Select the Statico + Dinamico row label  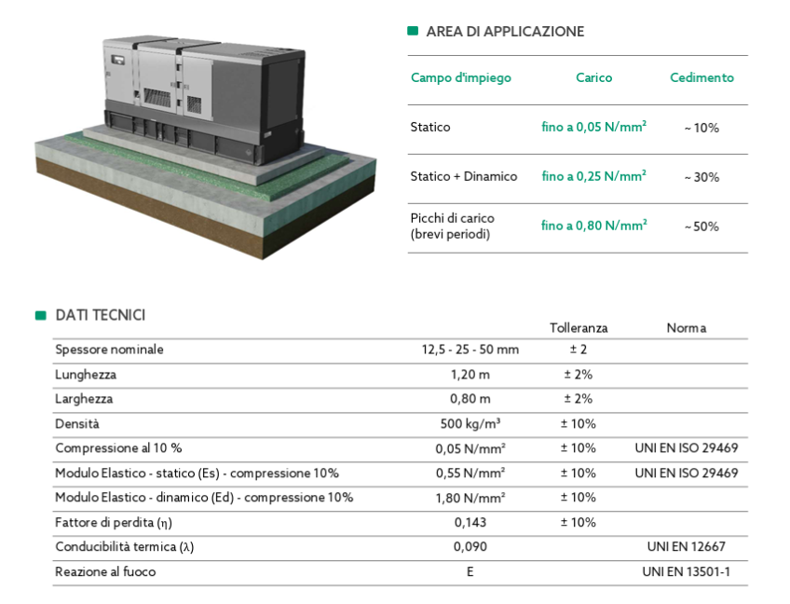(x=463, y=176)
